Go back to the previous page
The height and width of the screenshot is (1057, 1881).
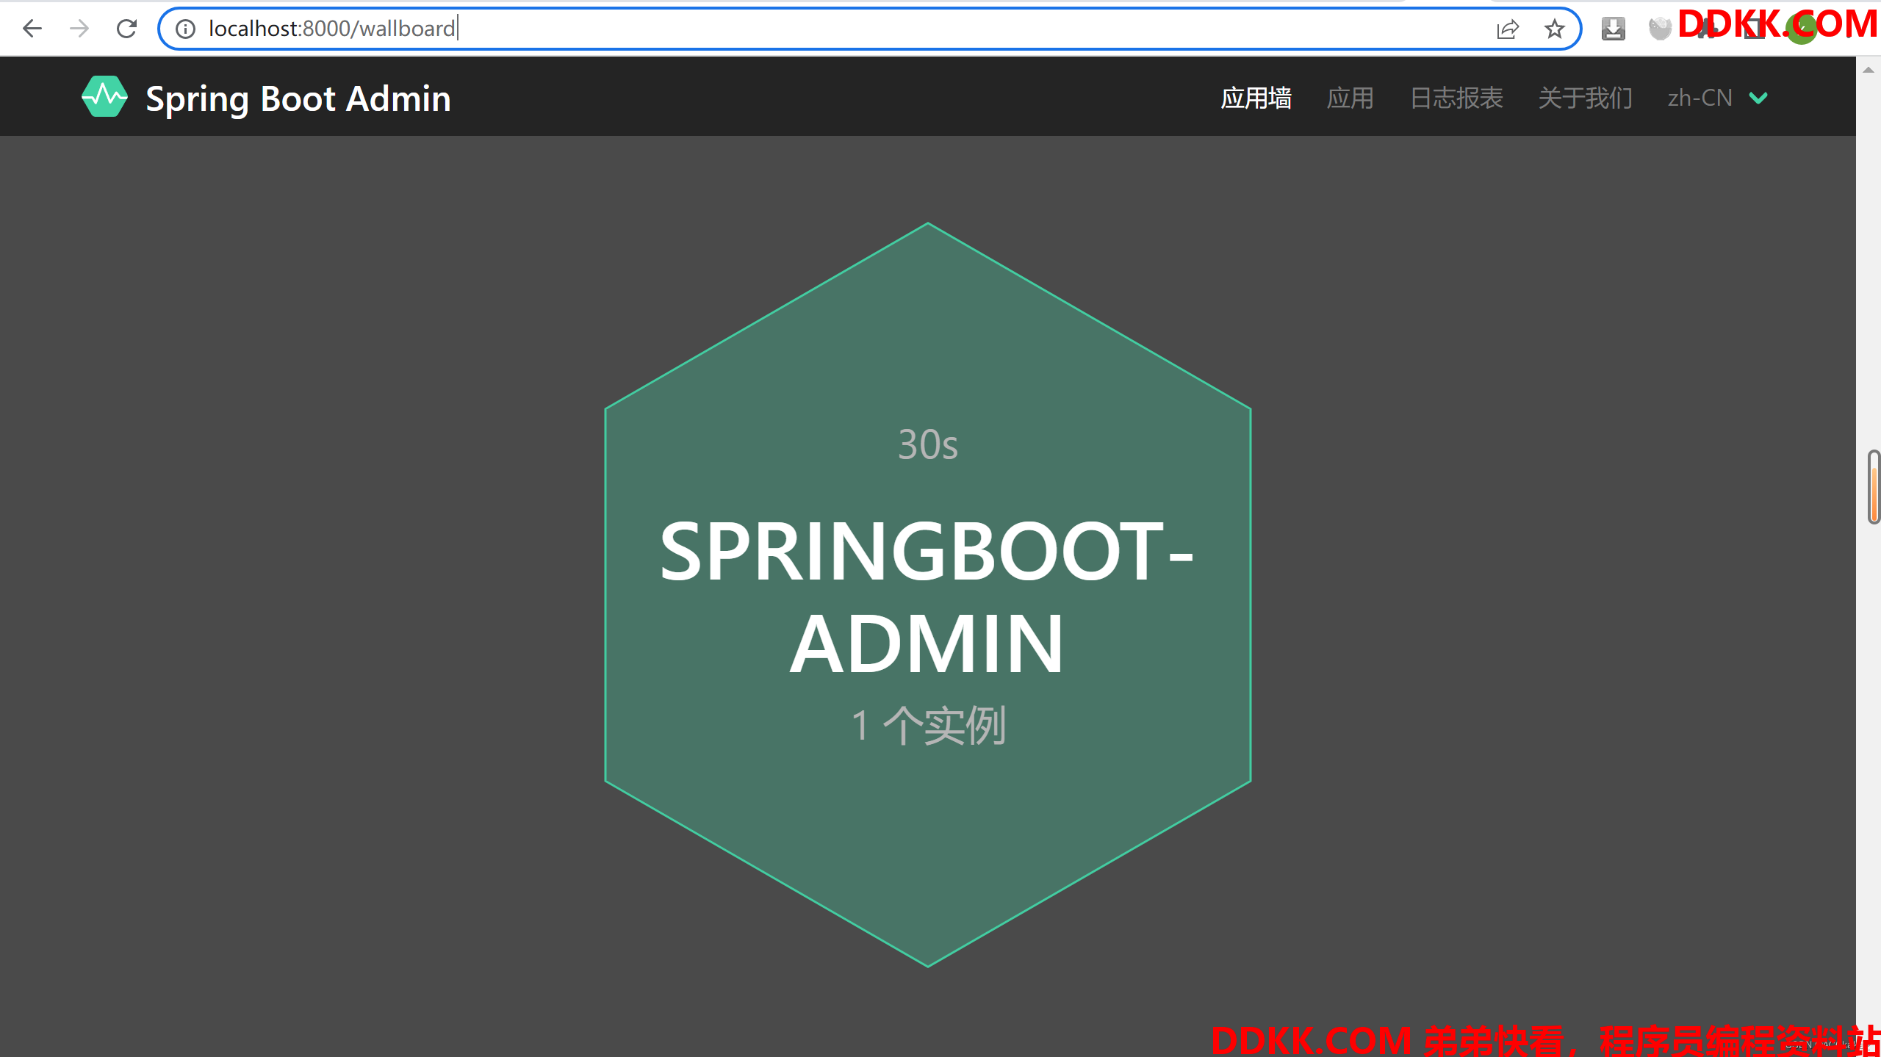click(x=32, y=29)
